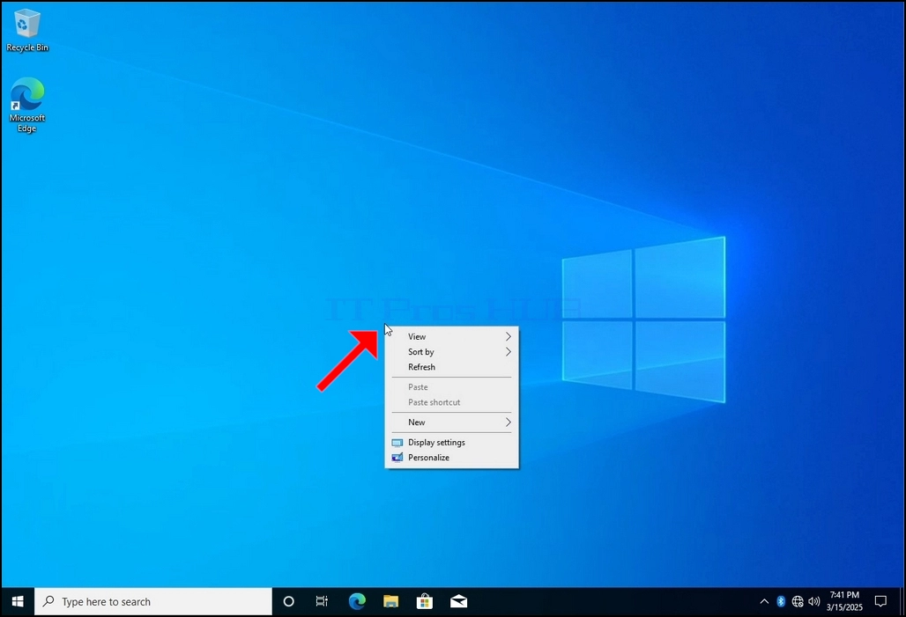This screenshot has width=906, height=617.
Task: Open View submenu in context menu
Action: 451,336
